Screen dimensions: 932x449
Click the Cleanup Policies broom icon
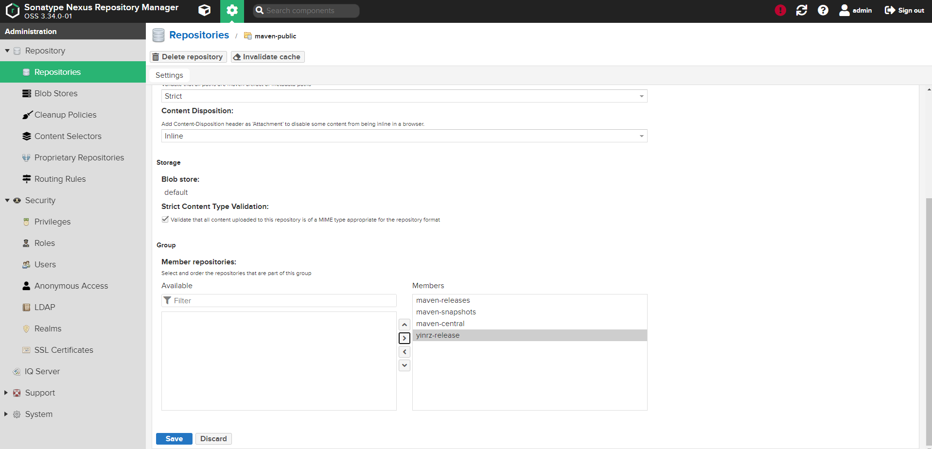26,115
